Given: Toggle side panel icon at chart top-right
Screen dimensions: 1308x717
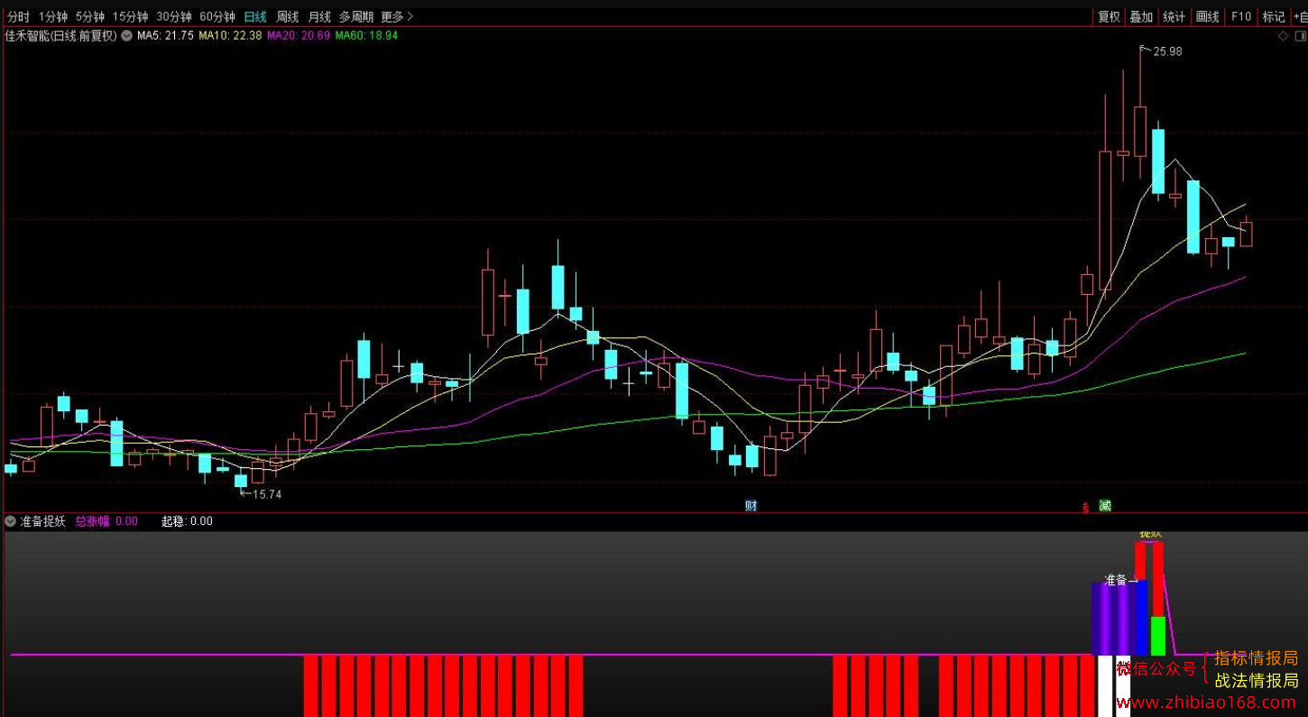Looking at the screenshot, I should 1300,36.
